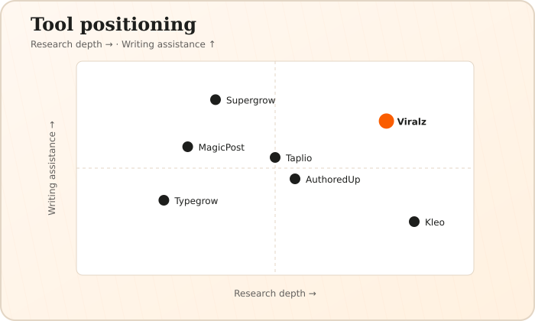The width and height of the screenshot is (535, 321).
Task: Select the MagicPost label text
Action: (x=222, y=148)
